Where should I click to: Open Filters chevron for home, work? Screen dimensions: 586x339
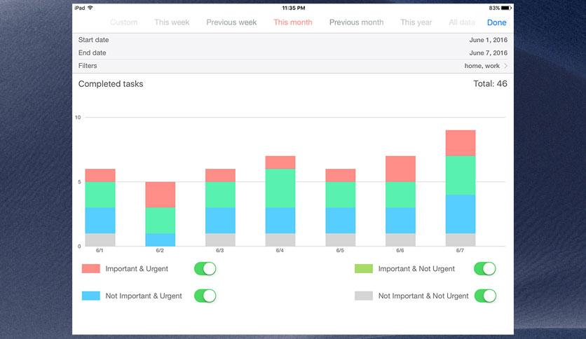pyautogui.click(x=505, y=66)
